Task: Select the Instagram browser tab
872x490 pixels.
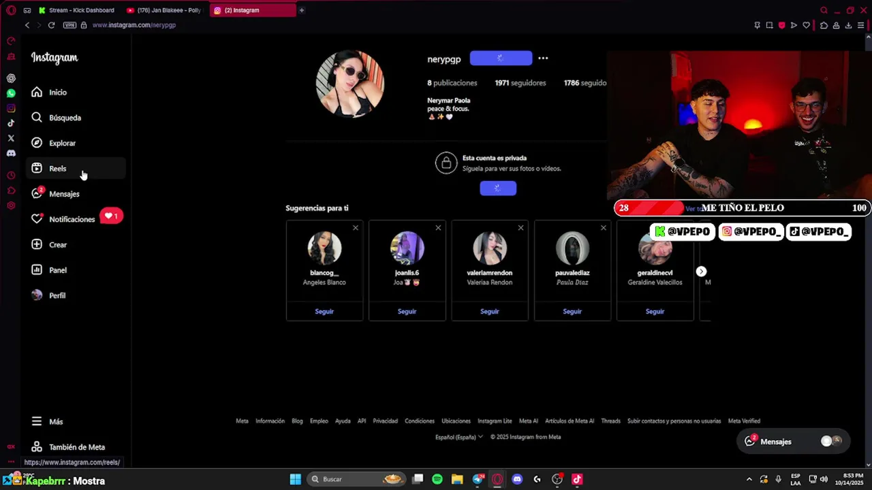Action: pos(252,10)
